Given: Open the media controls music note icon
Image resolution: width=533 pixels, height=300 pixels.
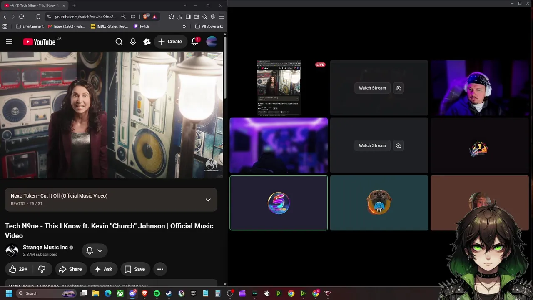Looking at the screenshot, I should coord(180,17).
